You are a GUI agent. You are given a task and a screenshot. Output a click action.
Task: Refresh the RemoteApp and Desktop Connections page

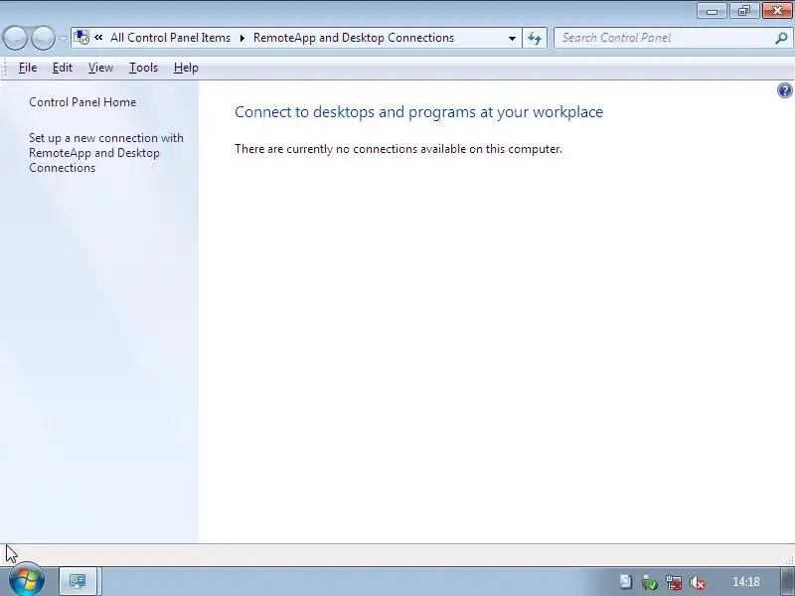click(x=535, y=38)
